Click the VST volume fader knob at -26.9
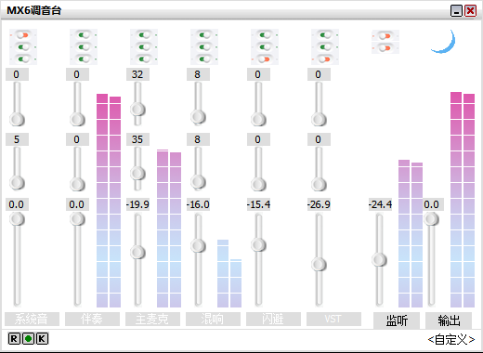The height and width of the screenshot is (353, 483). coord(319,265)
